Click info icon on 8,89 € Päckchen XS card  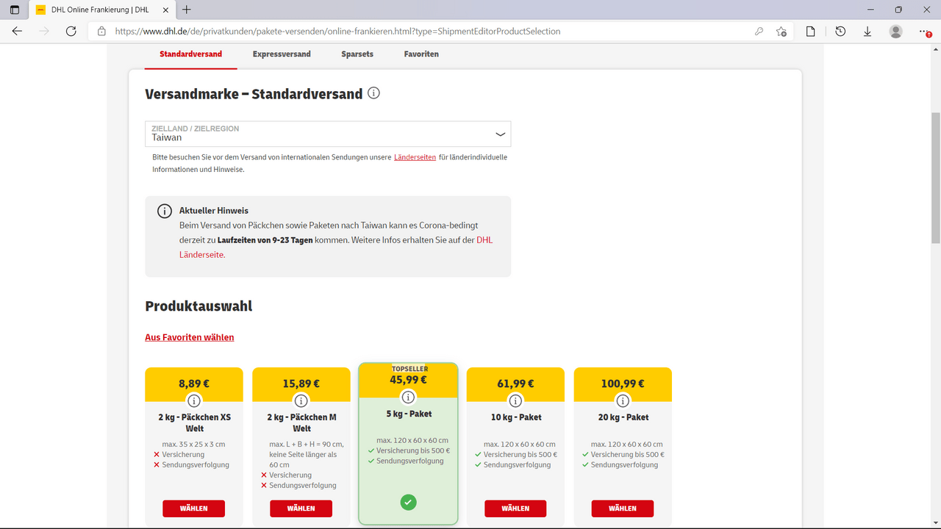tap(194, 400)
